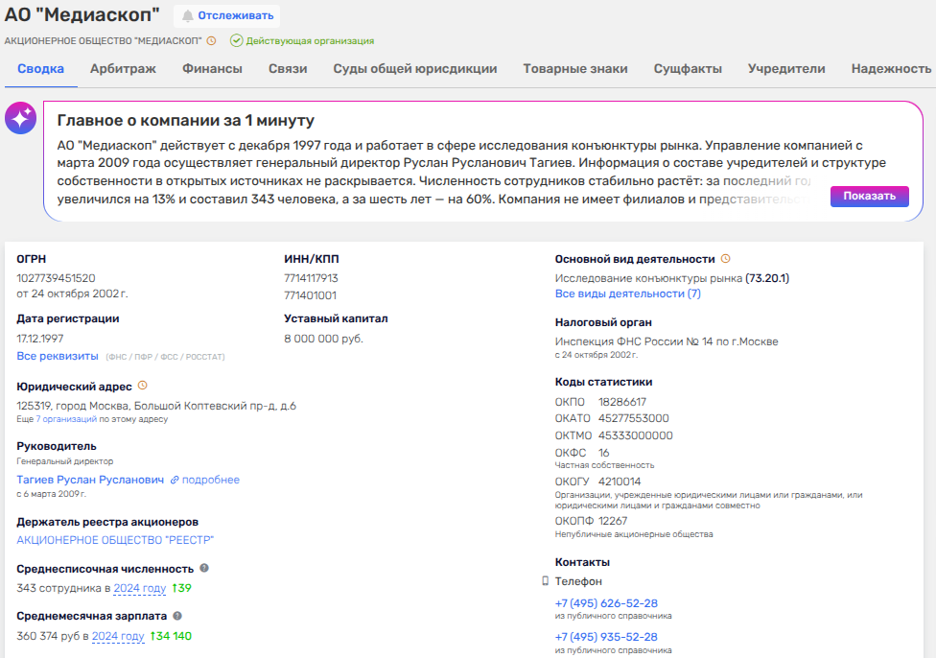Image resolution: width=936 pixels, height=658 pixels.
Task: Click phone number +7 (495) 626-52-28
Action: (x=606, y=603)
